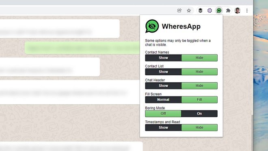Click the WheresApp title text

tap(181, 26)
